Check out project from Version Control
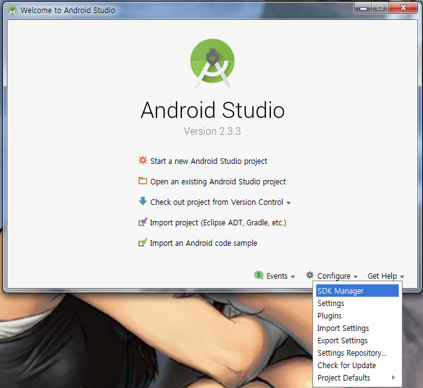The width and height of the screenshot is (423, 388). click(217, 202)
